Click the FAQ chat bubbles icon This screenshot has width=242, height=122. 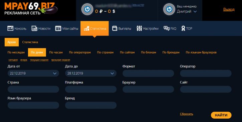[x=167, y=29]
